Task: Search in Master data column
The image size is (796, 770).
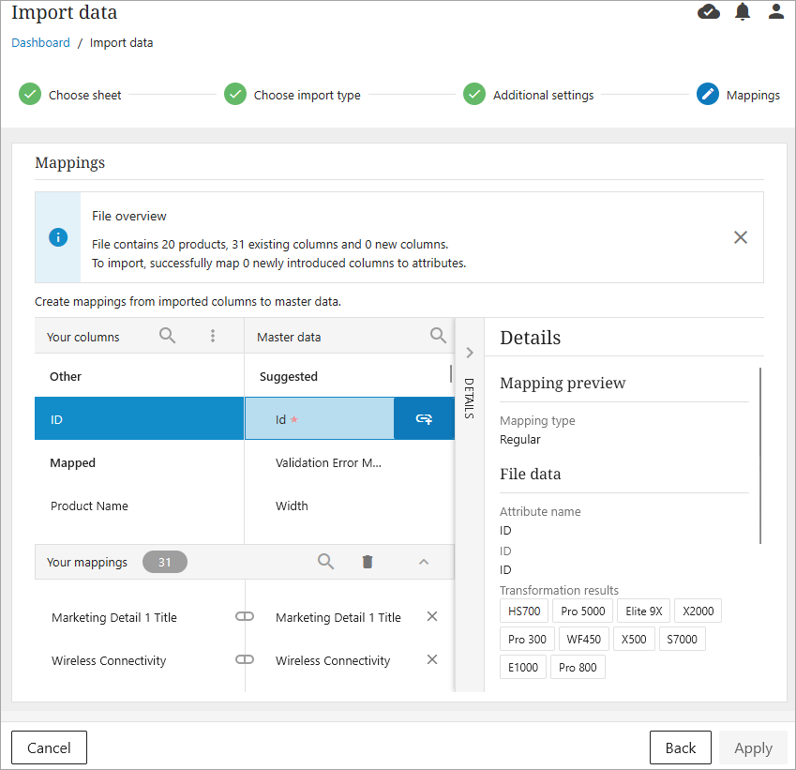Action: tap(438, 336)
